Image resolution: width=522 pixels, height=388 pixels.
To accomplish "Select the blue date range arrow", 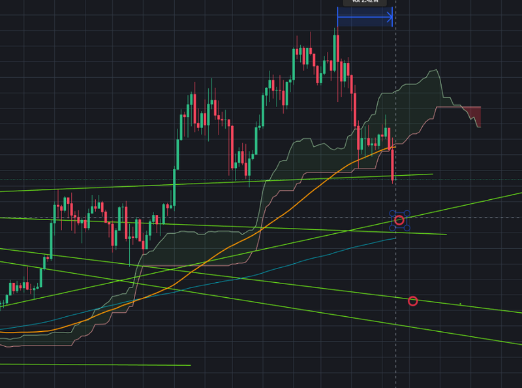I will pyautogui.click(x=363, y=17).
